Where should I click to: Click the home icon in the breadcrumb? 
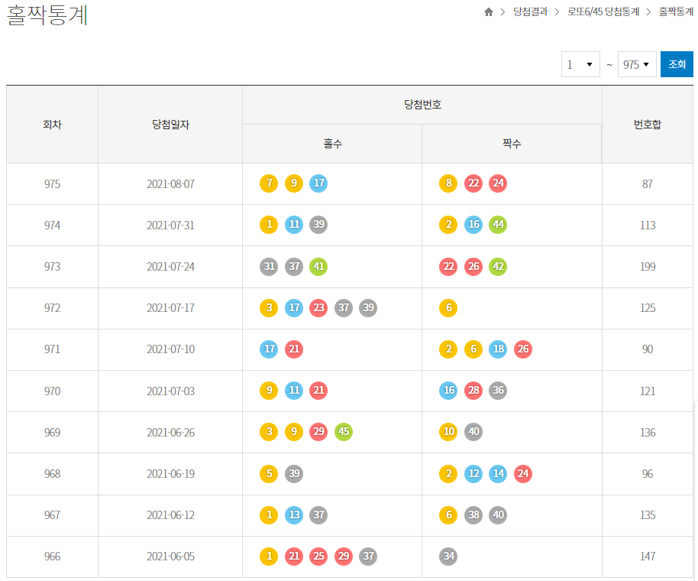[488, 12]
